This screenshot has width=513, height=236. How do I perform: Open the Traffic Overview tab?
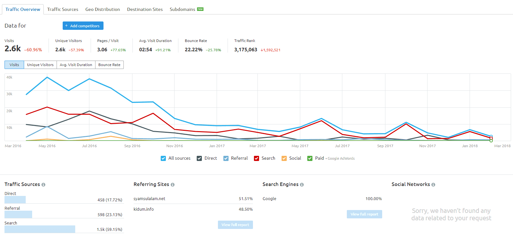pos(23,9)
